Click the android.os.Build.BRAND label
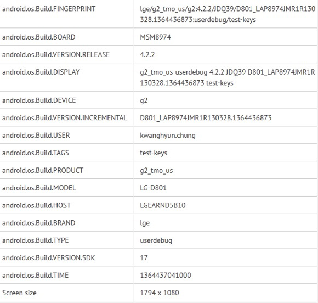 [x=38, y=223]
